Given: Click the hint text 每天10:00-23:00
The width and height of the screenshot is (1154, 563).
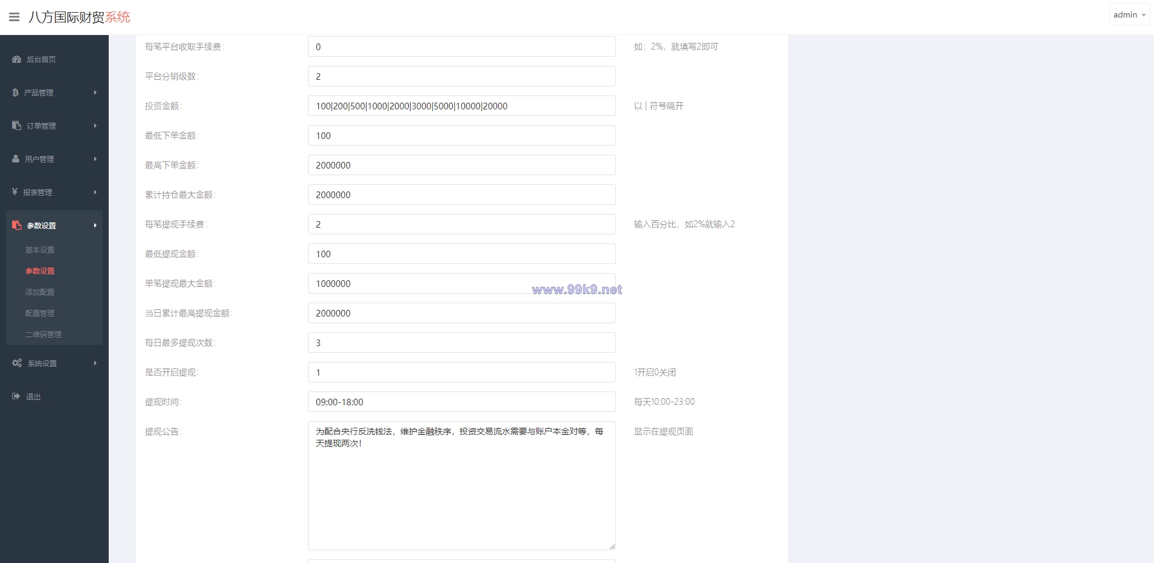Looking at the screenshot, I should click(664, 402).
